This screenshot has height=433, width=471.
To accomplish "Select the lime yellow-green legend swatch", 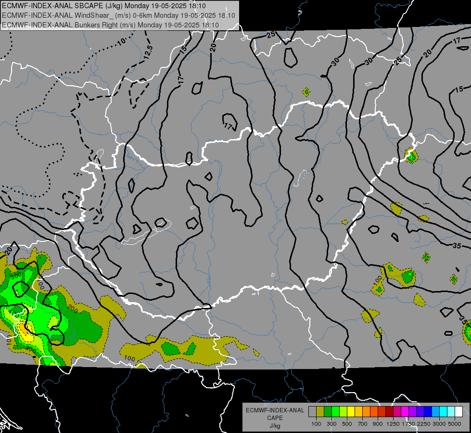I will (x=344, y=412).
